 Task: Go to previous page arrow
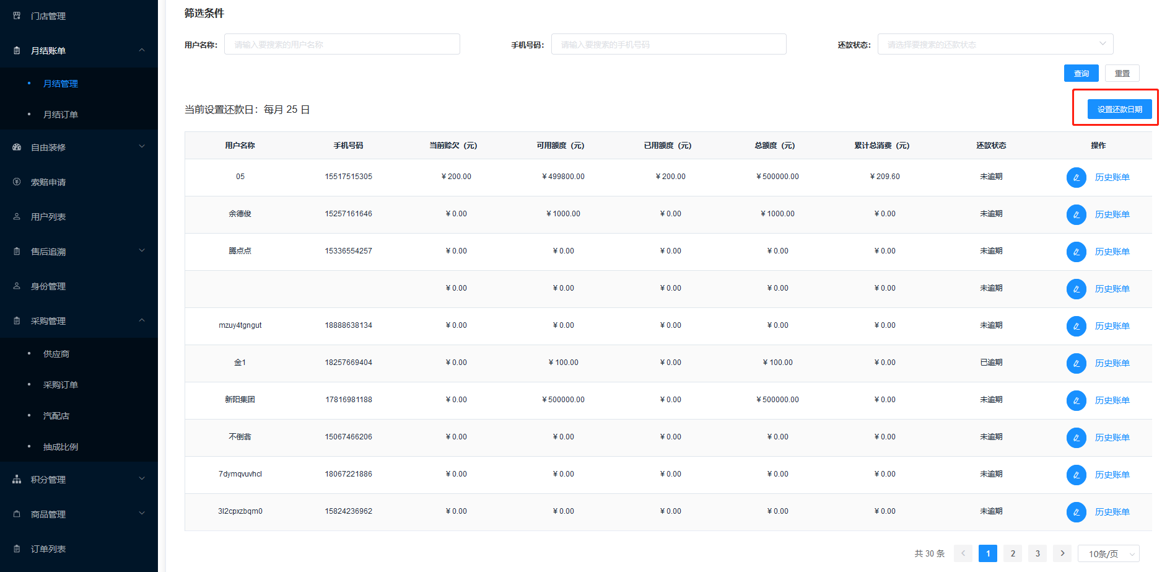963,553
